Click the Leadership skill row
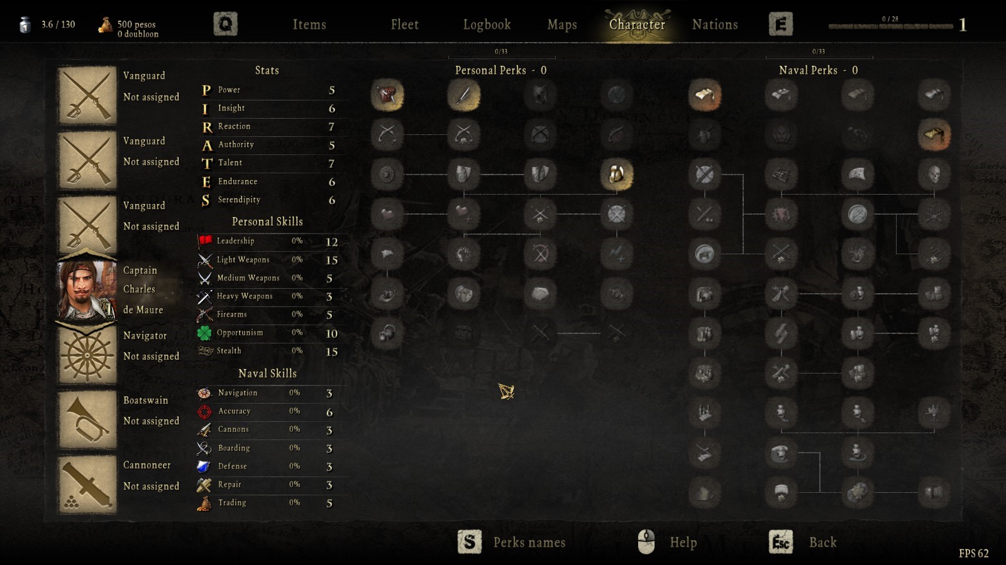Image resolution: width=1006 pixels, height=565 pixels. point(269,241)
